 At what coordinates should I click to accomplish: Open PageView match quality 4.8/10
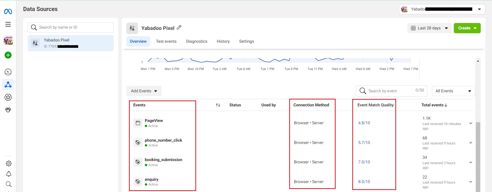(x=364, y=123)
